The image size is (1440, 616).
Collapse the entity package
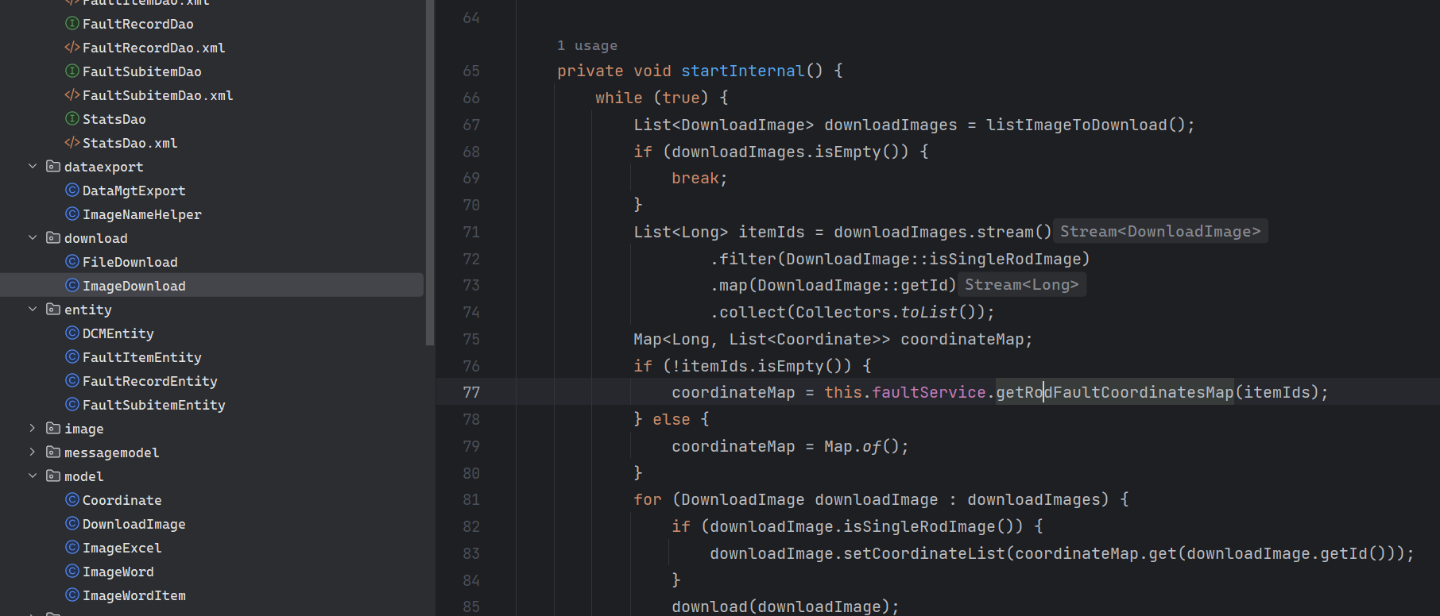[x=33, y=310]
